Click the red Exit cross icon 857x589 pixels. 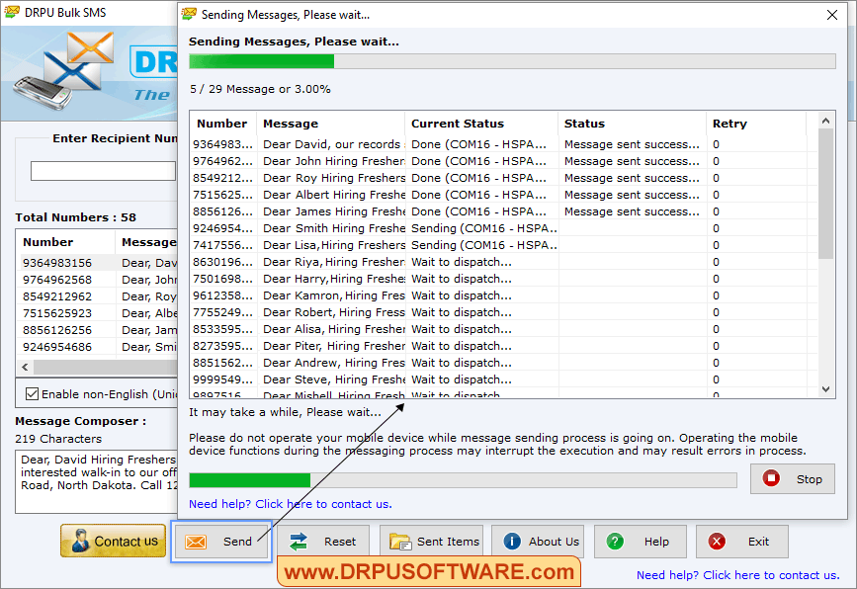point(717,542)
